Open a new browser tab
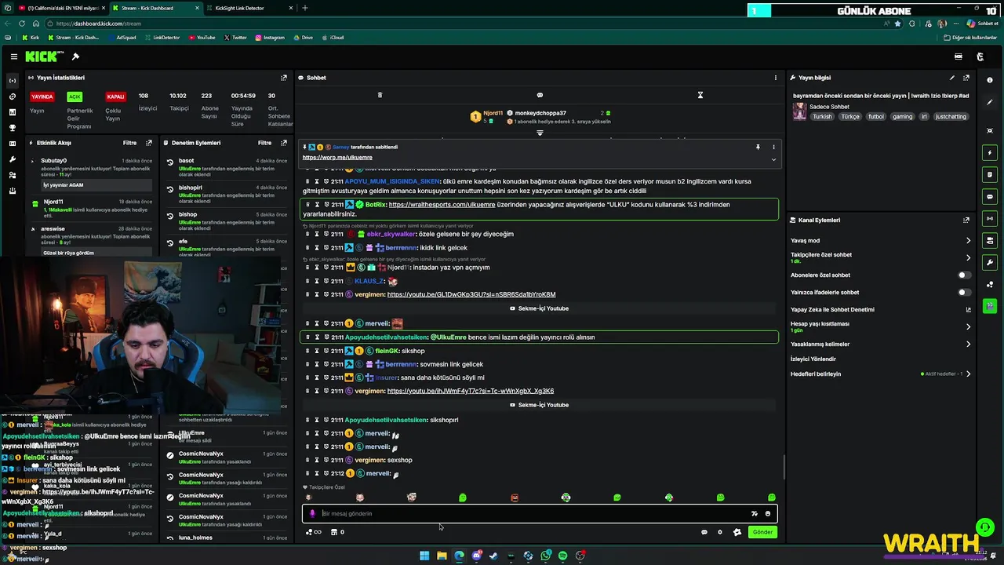Screen dimensions: 1004x565 [x=305, y=8]
